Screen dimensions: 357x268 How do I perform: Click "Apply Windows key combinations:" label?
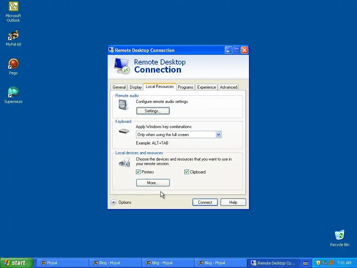164,126
